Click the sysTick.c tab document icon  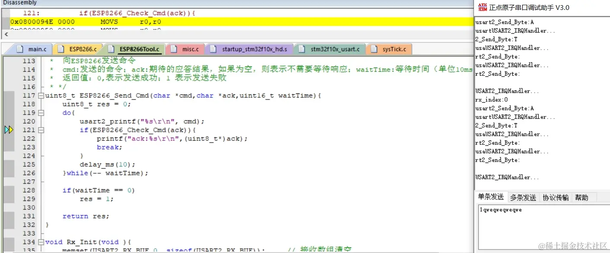pyautogui.click(x=375, y=49)
